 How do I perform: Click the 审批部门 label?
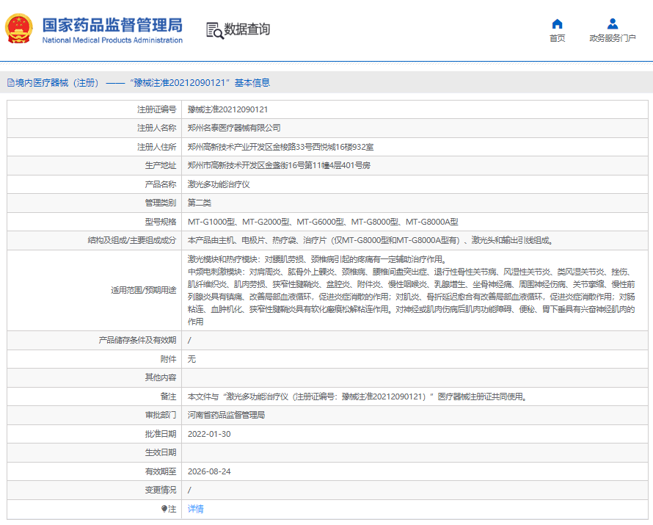(161, 415)
